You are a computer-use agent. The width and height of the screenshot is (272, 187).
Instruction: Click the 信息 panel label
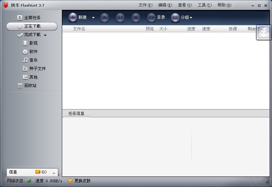pos(13,172)
